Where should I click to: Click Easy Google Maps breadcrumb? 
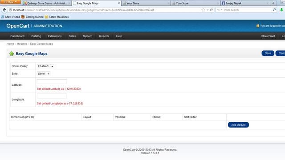[41, 44]
